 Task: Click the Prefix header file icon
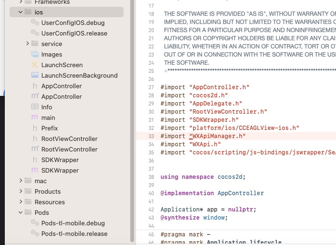(35, 128)
